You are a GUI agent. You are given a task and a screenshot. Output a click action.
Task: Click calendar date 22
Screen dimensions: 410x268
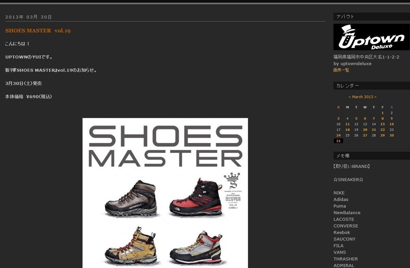383,130
